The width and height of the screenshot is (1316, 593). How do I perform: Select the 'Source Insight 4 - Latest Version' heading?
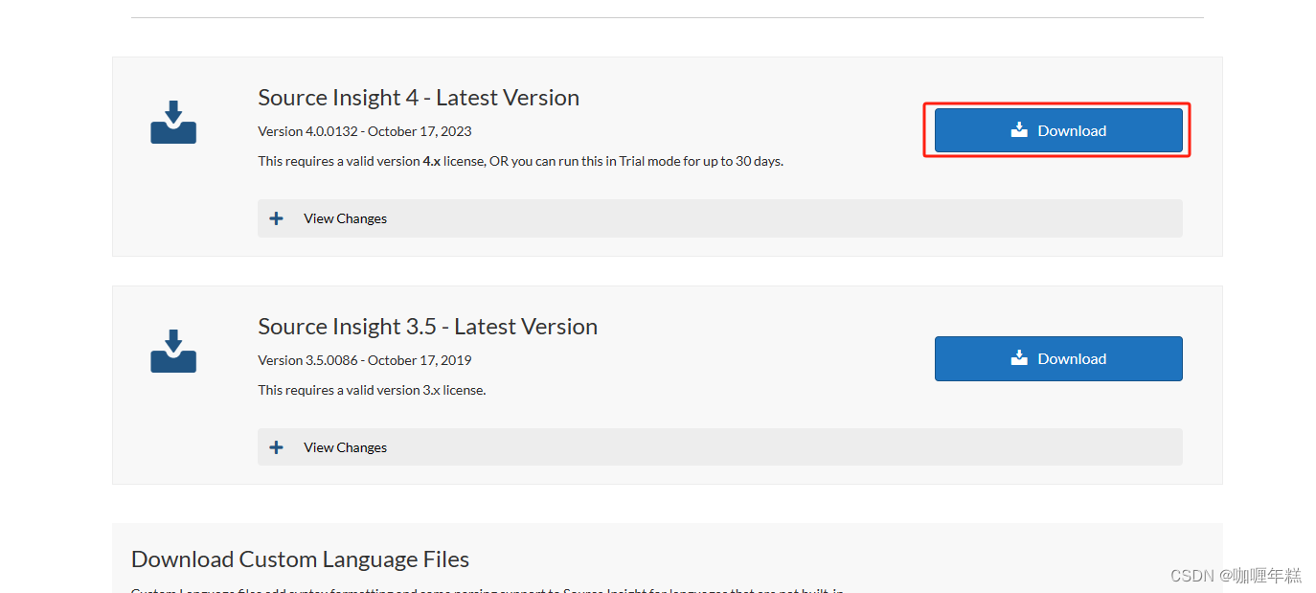pyautogui.click(x=419, y=98)
